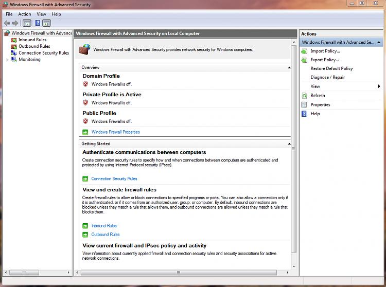Screen dimensions: 386x287
Task: Click the Back arrow toolbar icon
Action: [x=7, y=23]
